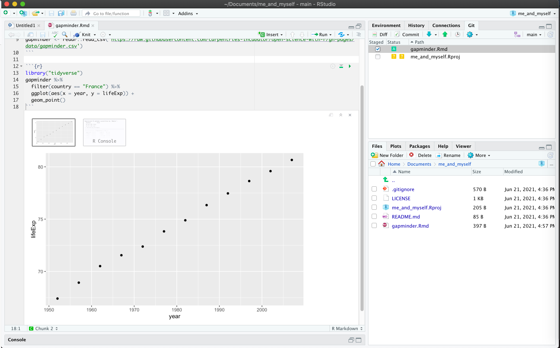Click the Git push green arrow
The width and height of the screenshot is (560, 348).
(445, 35)
